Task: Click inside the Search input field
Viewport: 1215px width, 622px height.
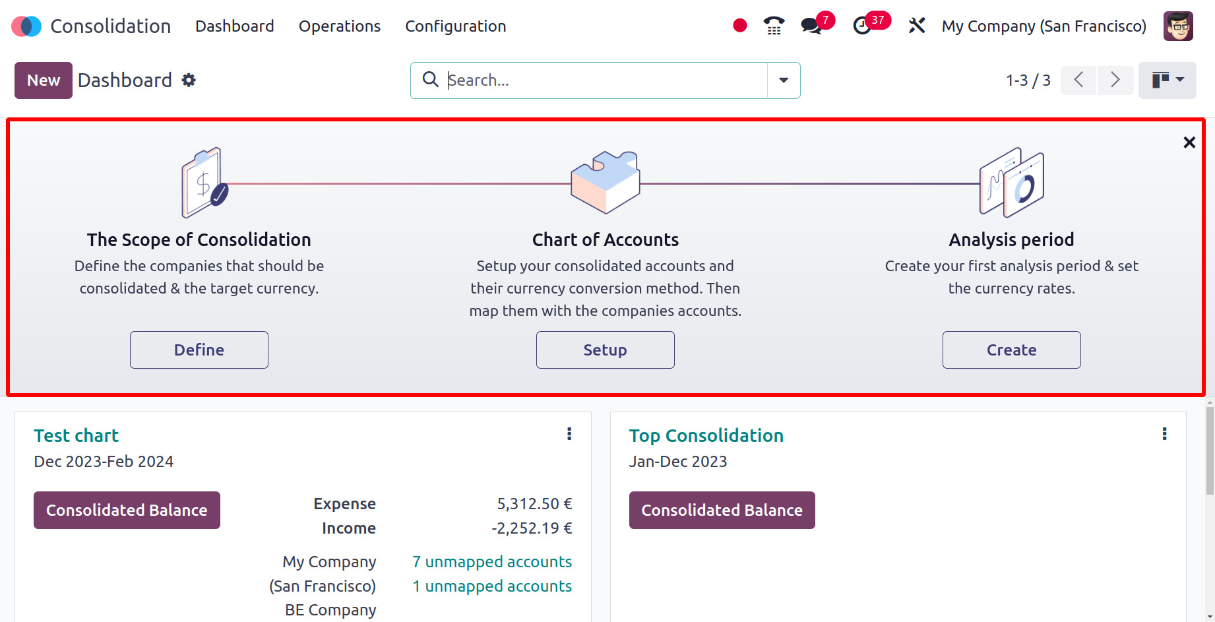Action: tap(604, 80)
